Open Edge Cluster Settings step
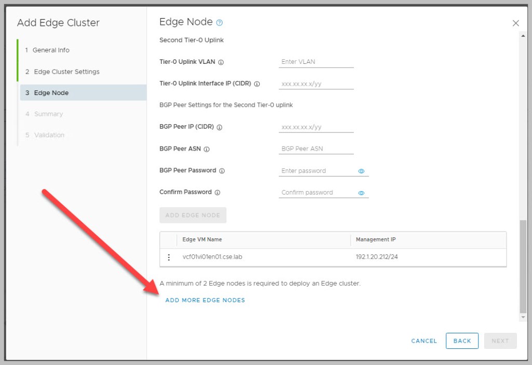532x365 pixels. [x=66, y=72]
